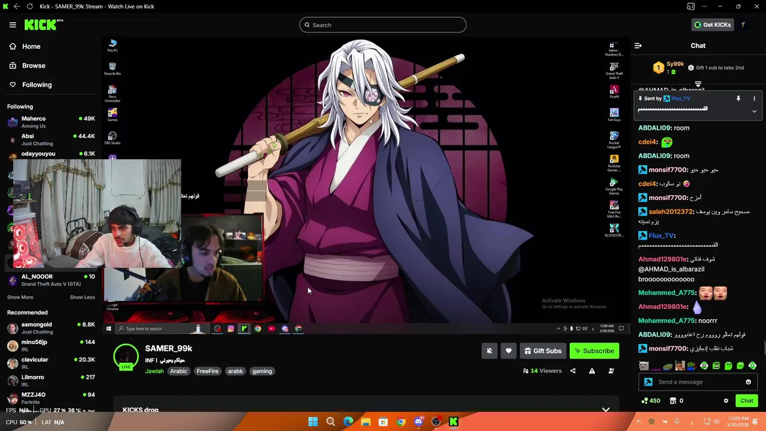
Task: Click the arabk tag
Action: pos(235,371)
